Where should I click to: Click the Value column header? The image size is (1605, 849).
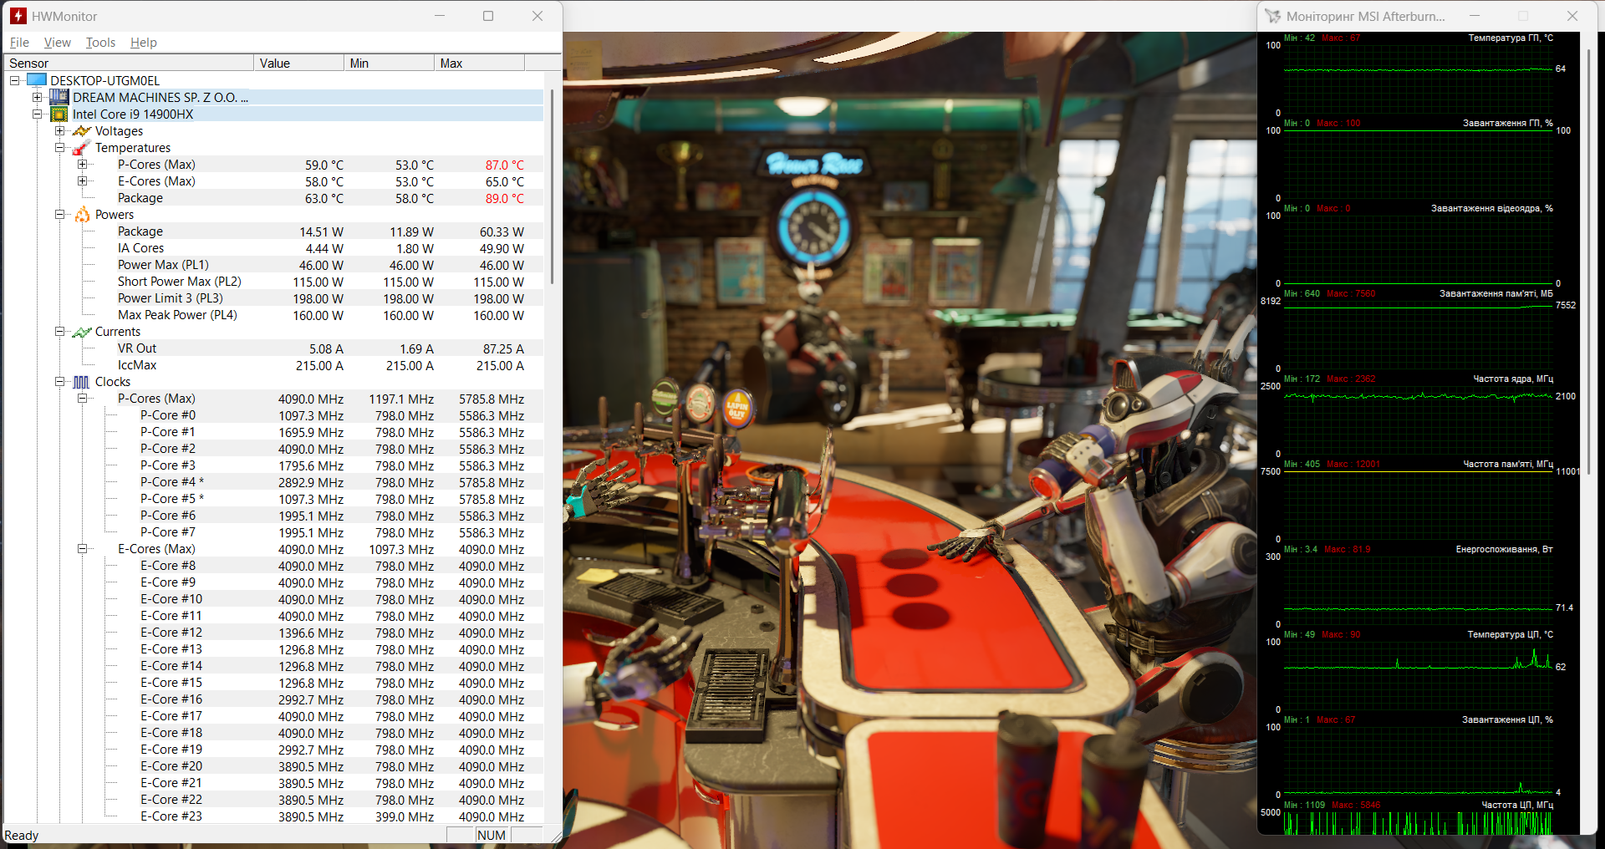(x=298, y=63)
